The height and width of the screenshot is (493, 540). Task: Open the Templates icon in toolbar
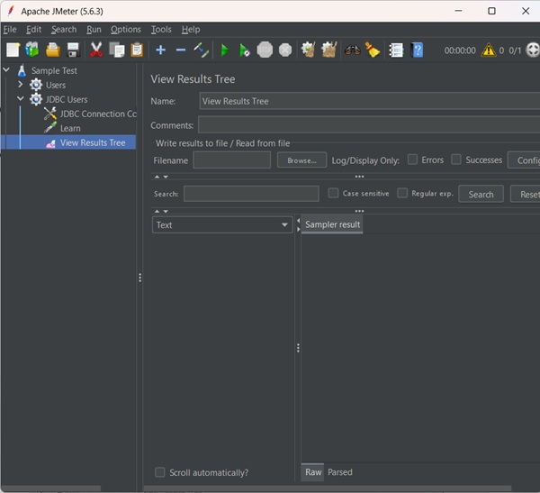32,50
